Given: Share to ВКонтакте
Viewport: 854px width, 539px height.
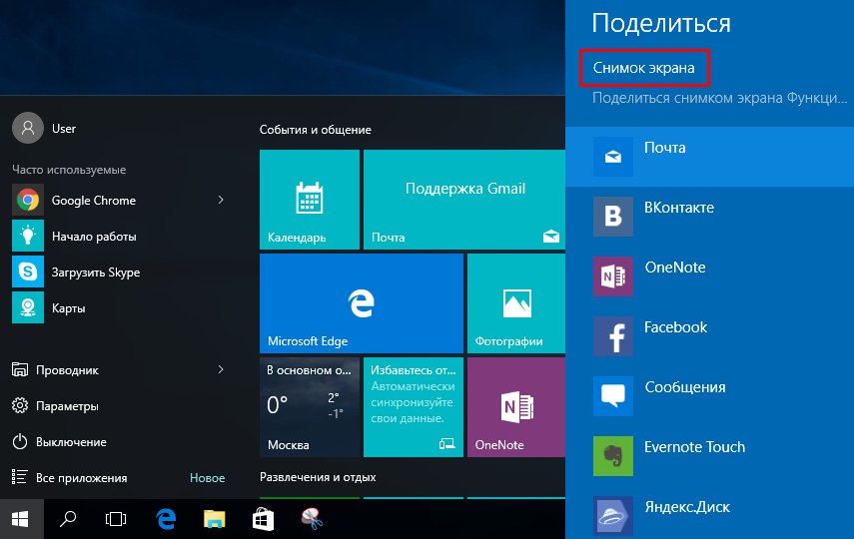Looking at the screenshot, I should click(x=710, y=217).
